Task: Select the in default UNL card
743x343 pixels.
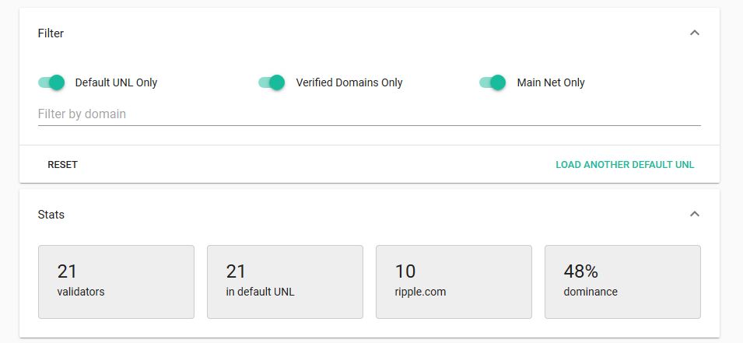Action: tap(285, 282)
